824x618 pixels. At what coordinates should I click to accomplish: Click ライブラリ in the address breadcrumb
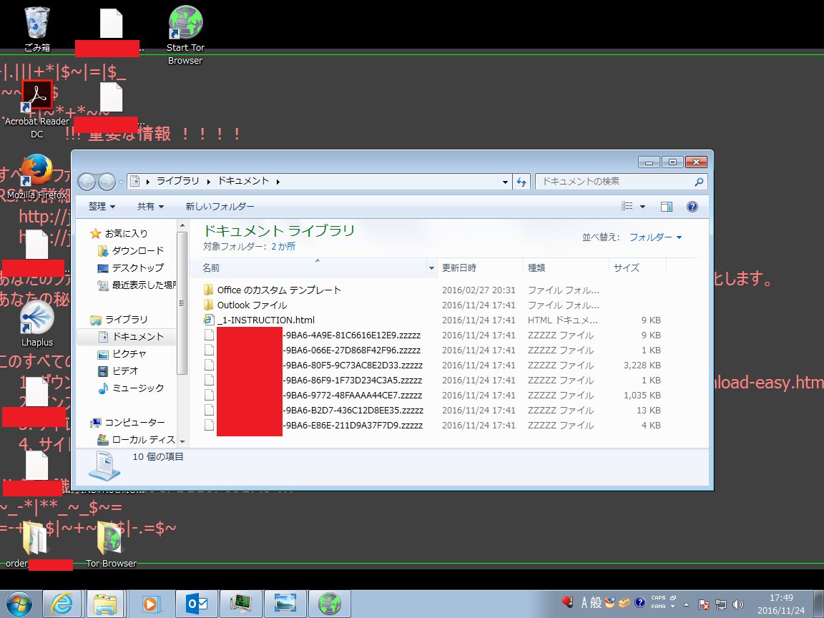(x=178, y=181)
